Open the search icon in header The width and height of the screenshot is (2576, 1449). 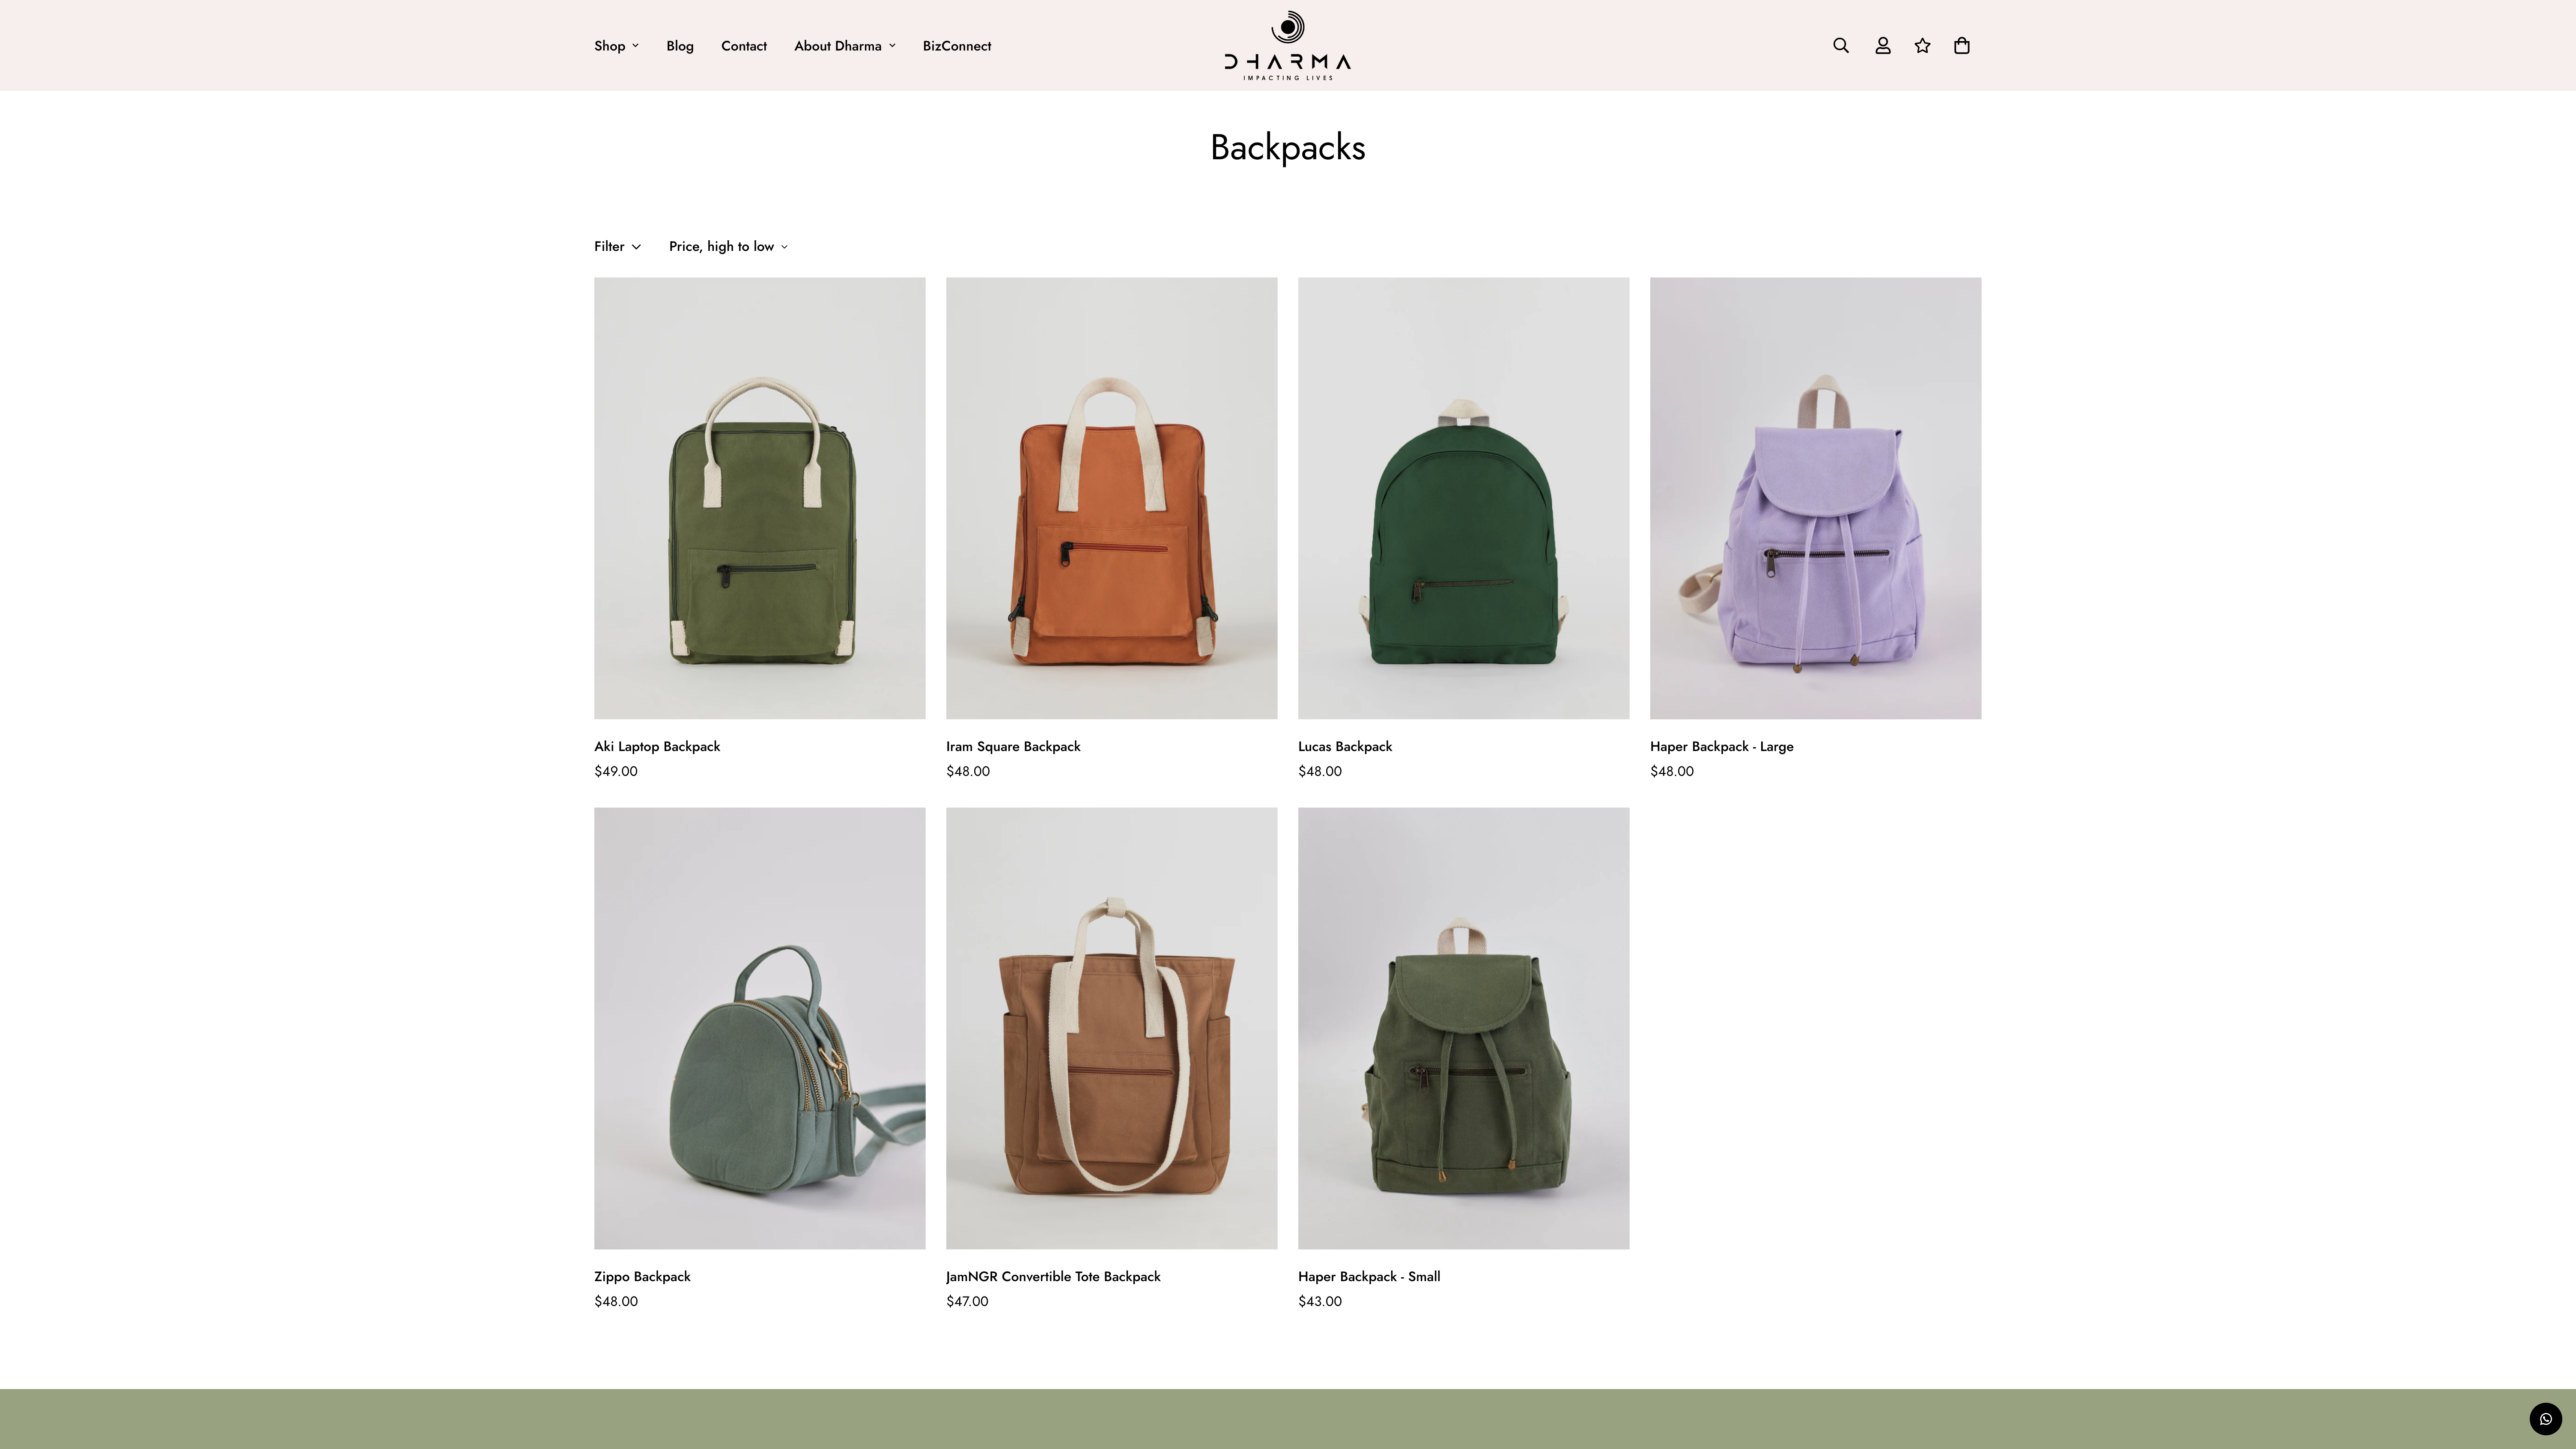pos(1840,46)
